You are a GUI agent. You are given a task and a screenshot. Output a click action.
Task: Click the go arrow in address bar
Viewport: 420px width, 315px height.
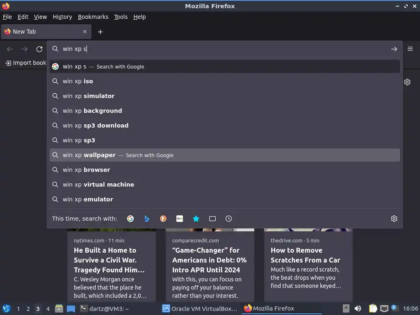tap(394, 49)
